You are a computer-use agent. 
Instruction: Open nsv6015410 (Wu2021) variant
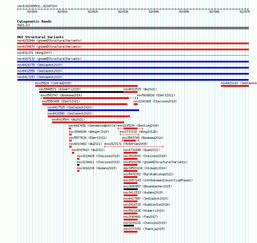(88, 150)
